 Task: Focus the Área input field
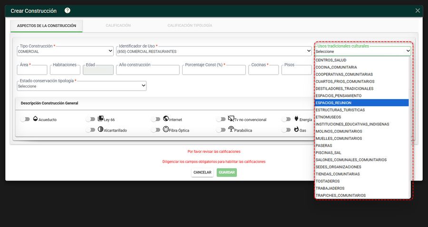(x=32, y=70)
